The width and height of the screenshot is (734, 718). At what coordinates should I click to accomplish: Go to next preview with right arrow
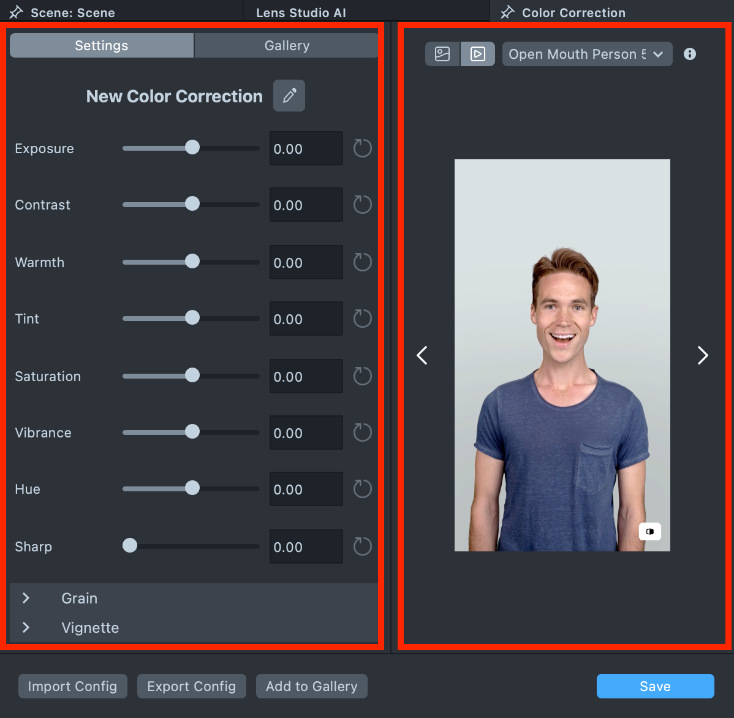(702, 355)
